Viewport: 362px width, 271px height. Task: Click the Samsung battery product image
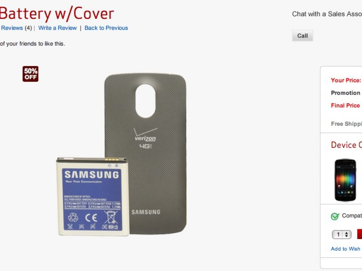click(92, 196)
